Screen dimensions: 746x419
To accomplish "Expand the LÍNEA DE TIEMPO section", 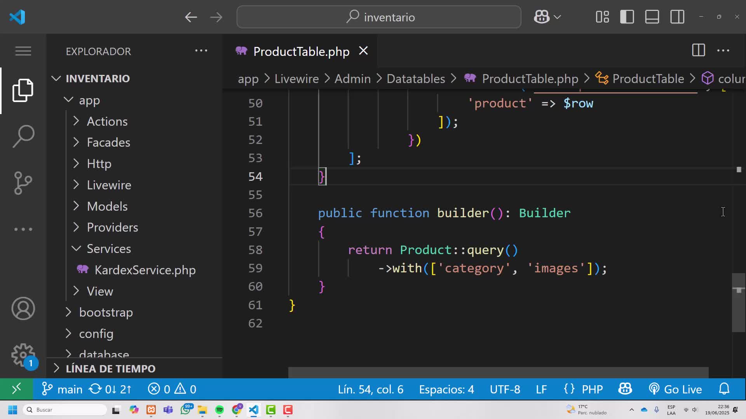I will click(x=134, y=368).
